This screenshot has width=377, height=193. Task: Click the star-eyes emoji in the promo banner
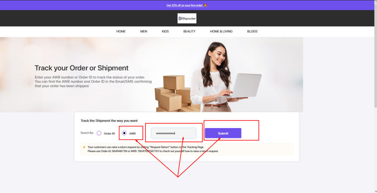point(205,5)
